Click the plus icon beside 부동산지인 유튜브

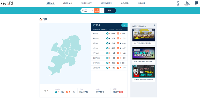point(154,25)
